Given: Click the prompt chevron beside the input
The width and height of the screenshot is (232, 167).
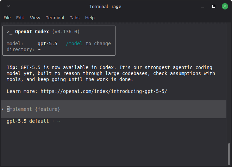Looking at the screenshot, I should pos(3,109).
